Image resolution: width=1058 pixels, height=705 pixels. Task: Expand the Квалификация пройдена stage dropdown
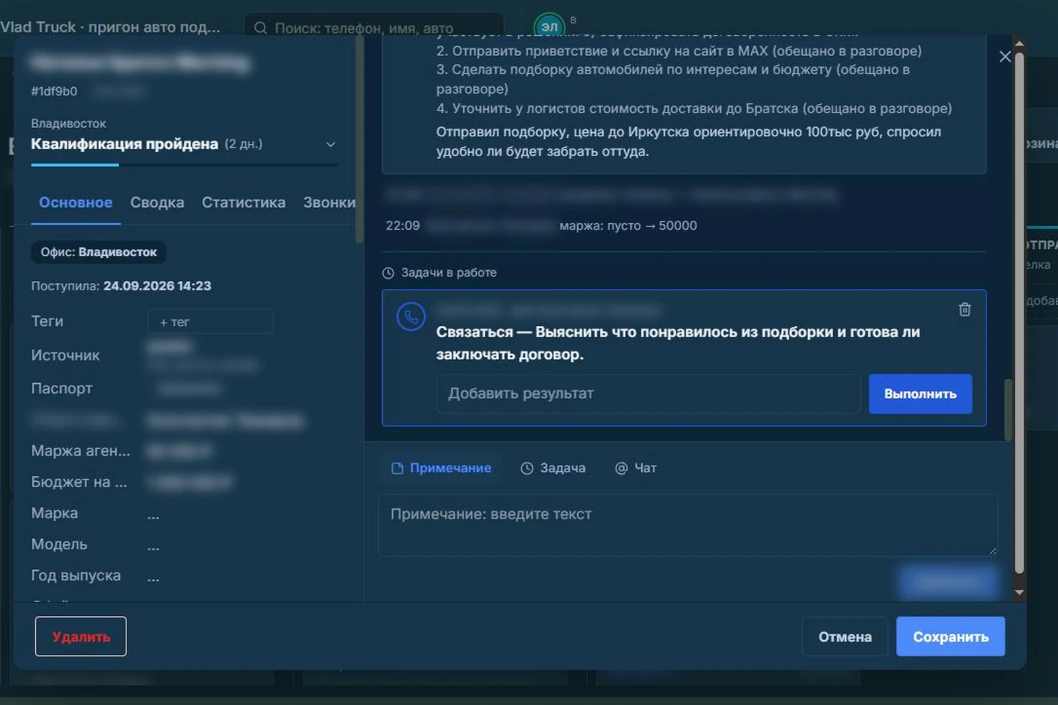[331, 144]
